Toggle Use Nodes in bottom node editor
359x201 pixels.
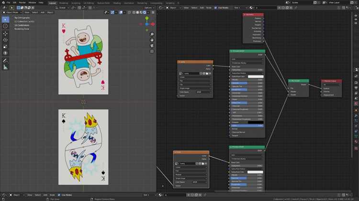point(59,195)
